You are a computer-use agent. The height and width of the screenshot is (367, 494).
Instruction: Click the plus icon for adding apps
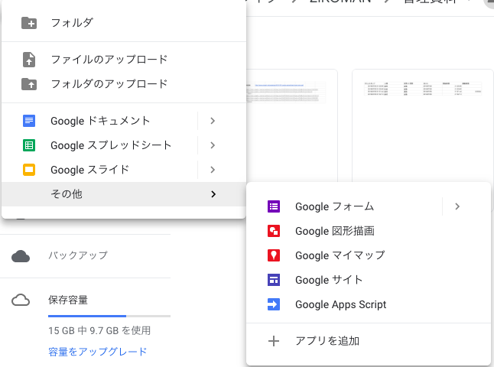point(274,341)
